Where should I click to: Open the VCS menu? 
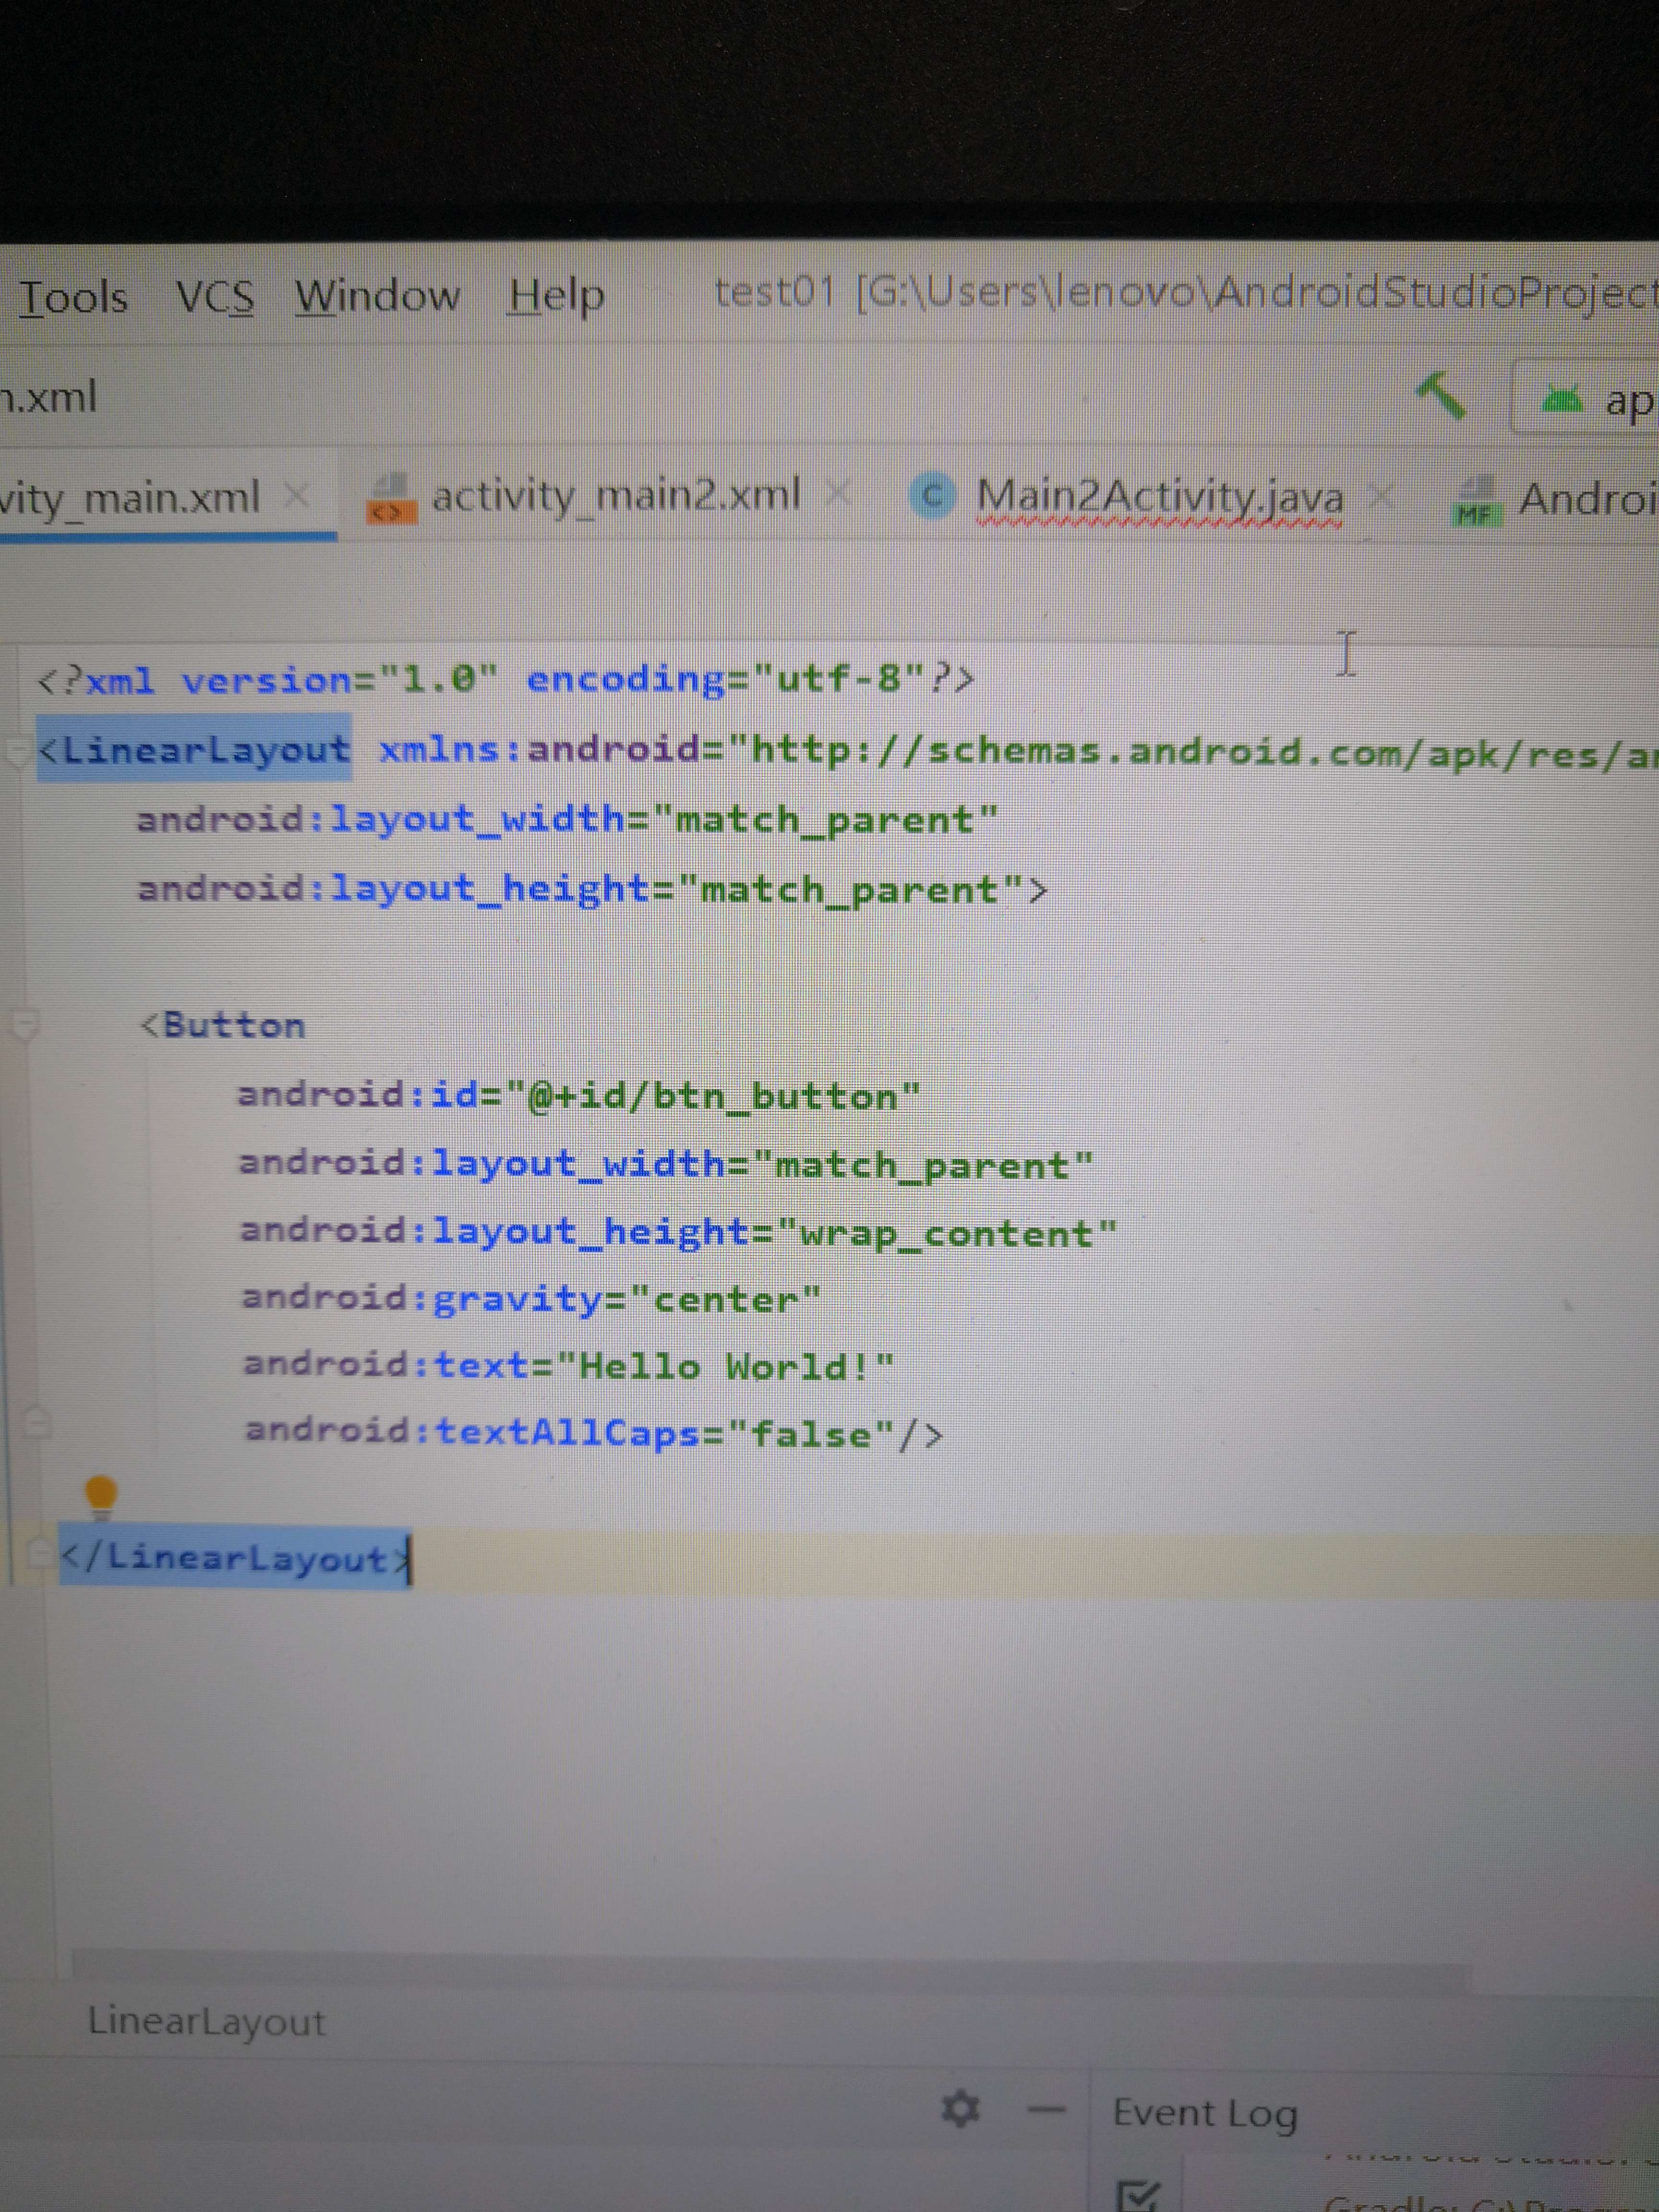215,297
